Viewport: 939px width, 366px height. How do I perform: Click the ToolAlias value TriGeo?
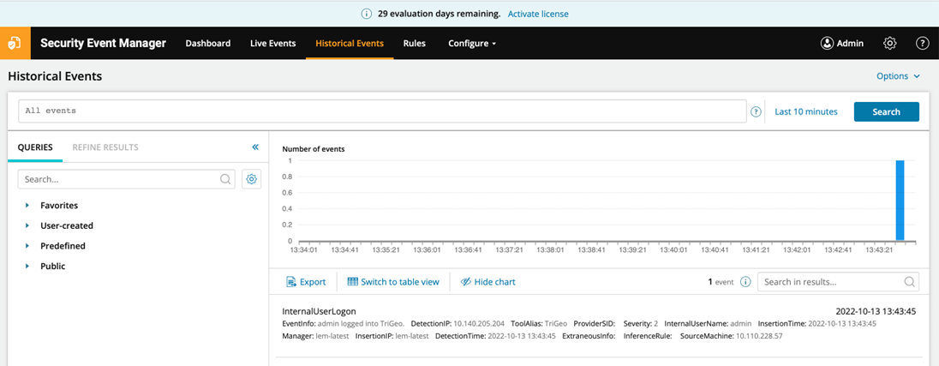(x=556, y=323)
